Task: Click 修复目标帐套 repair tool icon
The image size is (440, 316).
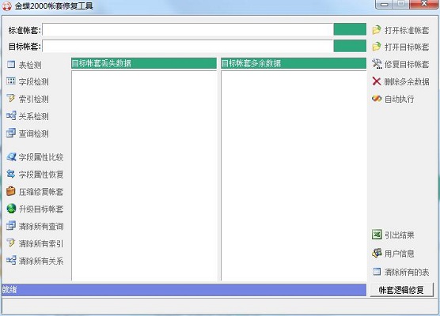Action: point(377,64)
